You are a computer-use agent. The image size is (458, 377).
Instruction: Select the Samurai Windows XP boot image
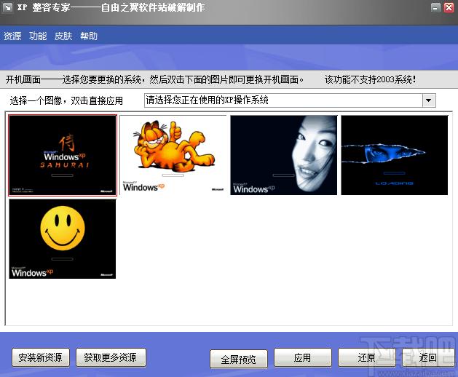click(63, 155)
